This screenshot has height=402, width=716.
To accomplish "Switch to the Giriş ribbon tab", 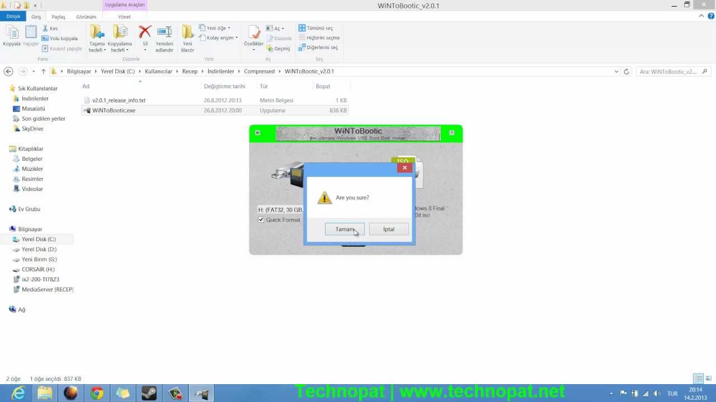I will (x=36, y=17).
